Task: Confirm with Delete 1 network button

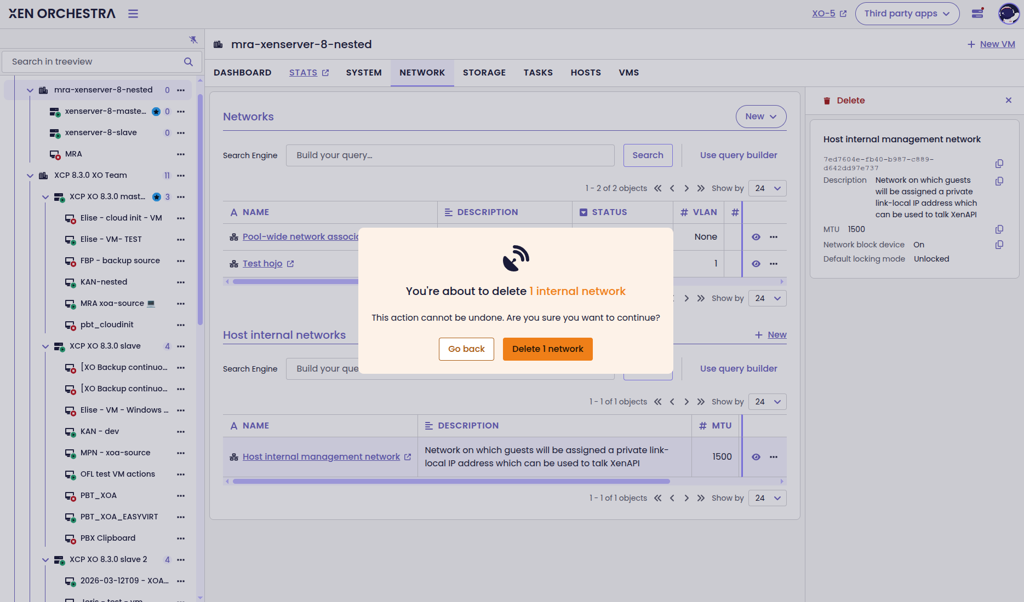Action: click(x=547, y=349)
